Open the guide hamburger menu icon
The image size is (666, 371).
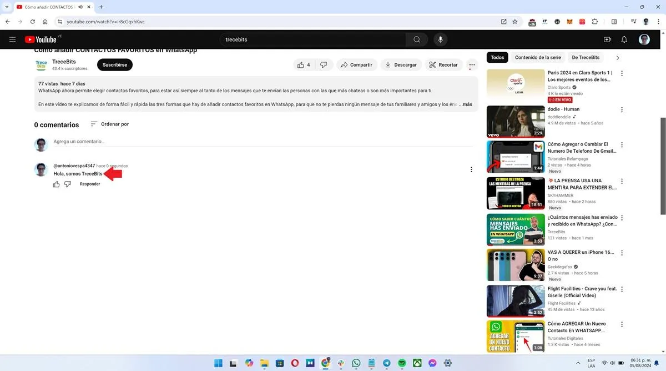point(12,39)
